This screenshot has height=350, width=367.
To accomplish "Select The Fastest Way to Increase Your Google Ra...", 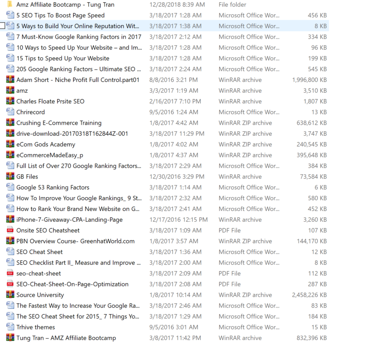I will (78, 305).
